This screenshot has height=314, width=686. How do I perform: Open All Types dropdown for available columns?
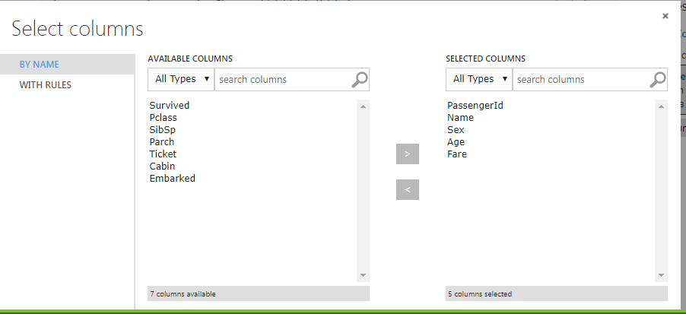point(181,79)
